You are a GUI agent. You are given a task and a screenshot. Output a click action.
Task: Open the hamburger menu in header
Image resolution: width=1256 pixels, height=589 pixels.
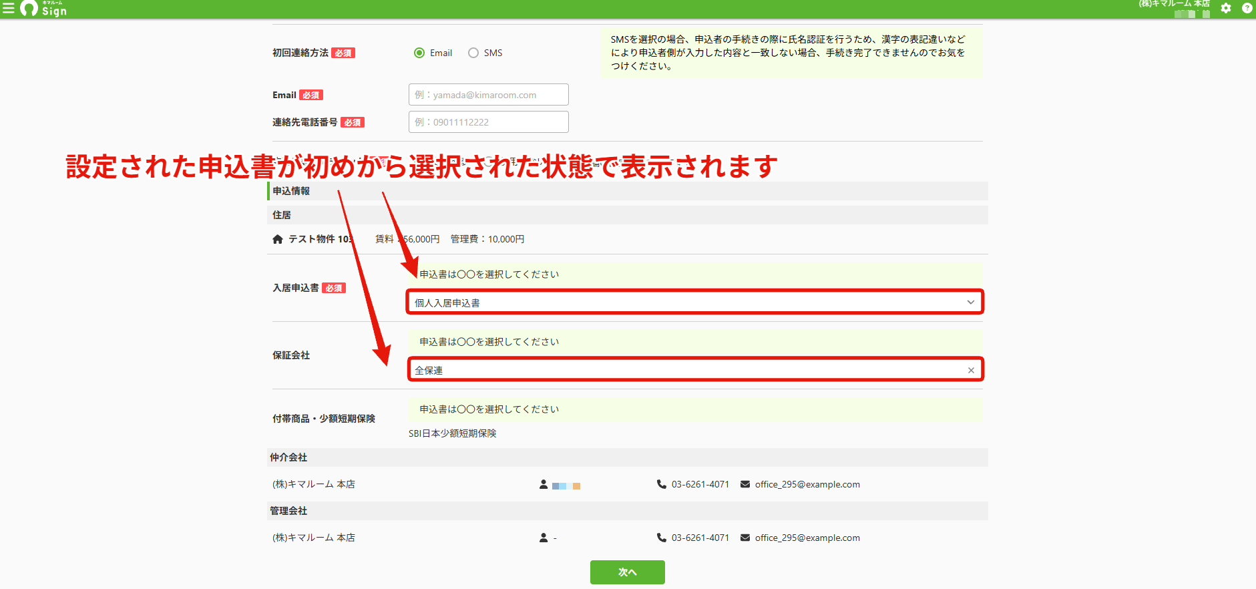click(9, 9)
